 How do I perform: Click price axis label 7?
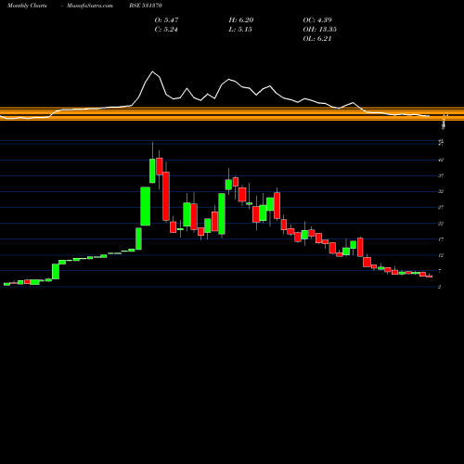(440, 271)
